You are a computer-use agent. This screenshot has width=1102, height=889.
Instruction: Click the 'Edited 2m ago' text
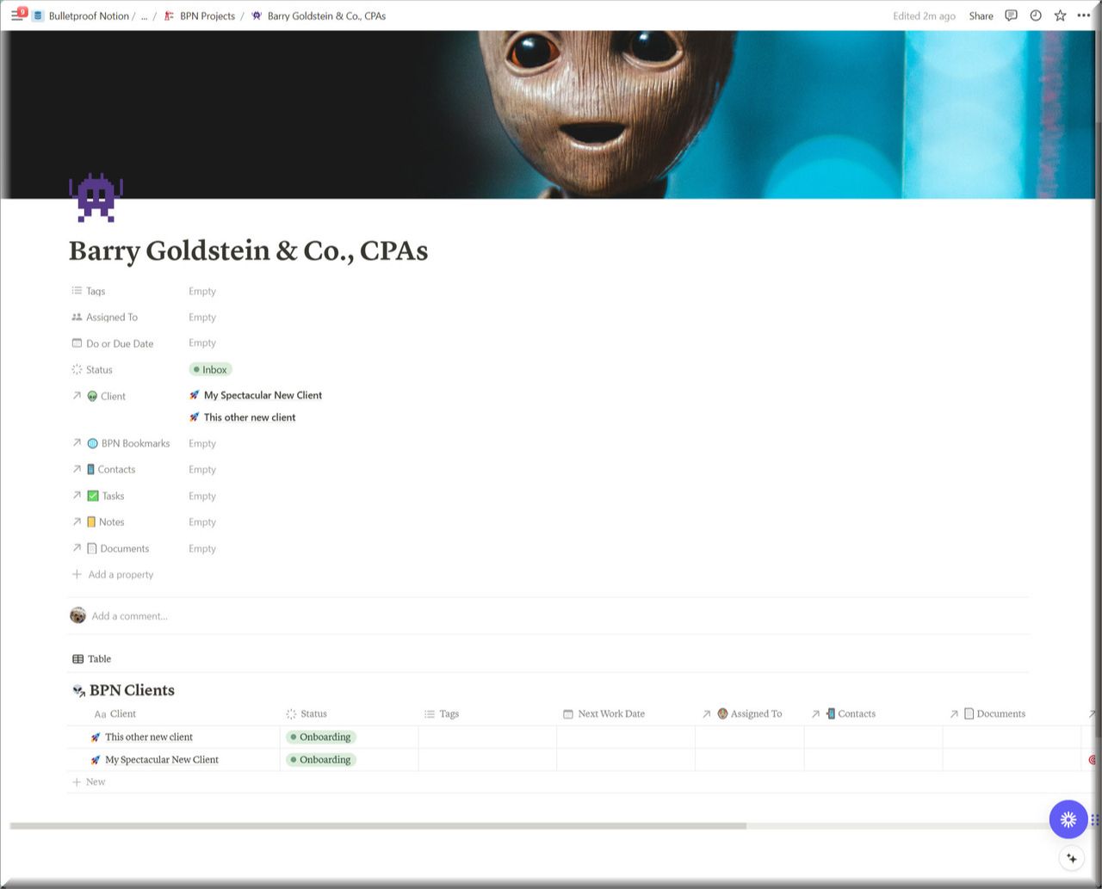tap(924, 15)
